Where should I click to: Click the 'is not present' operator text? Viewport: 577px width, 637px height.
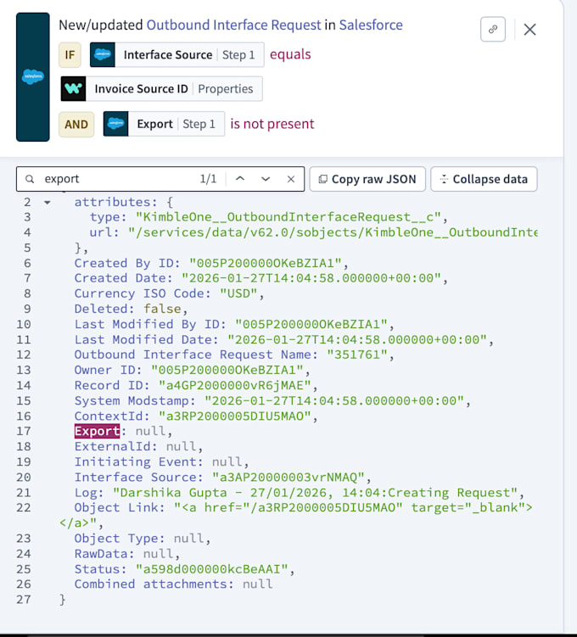(x=272, y=124)
